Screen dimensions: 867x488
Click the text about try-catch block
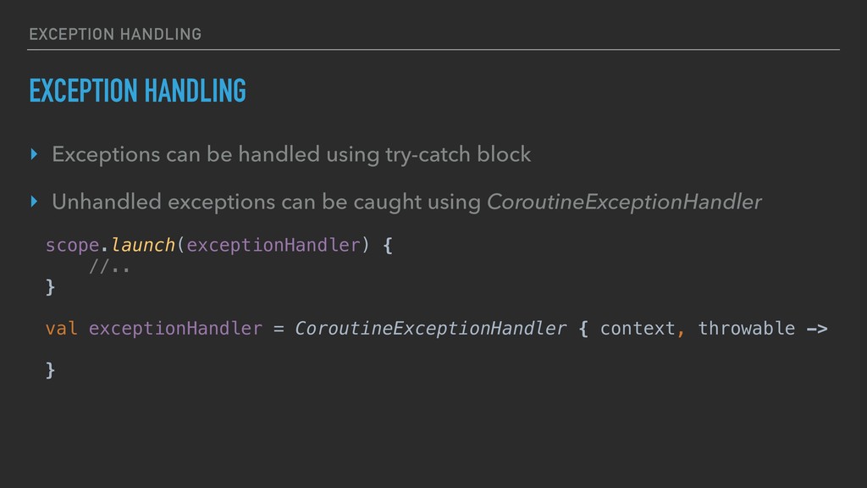(x=291, y=155)
